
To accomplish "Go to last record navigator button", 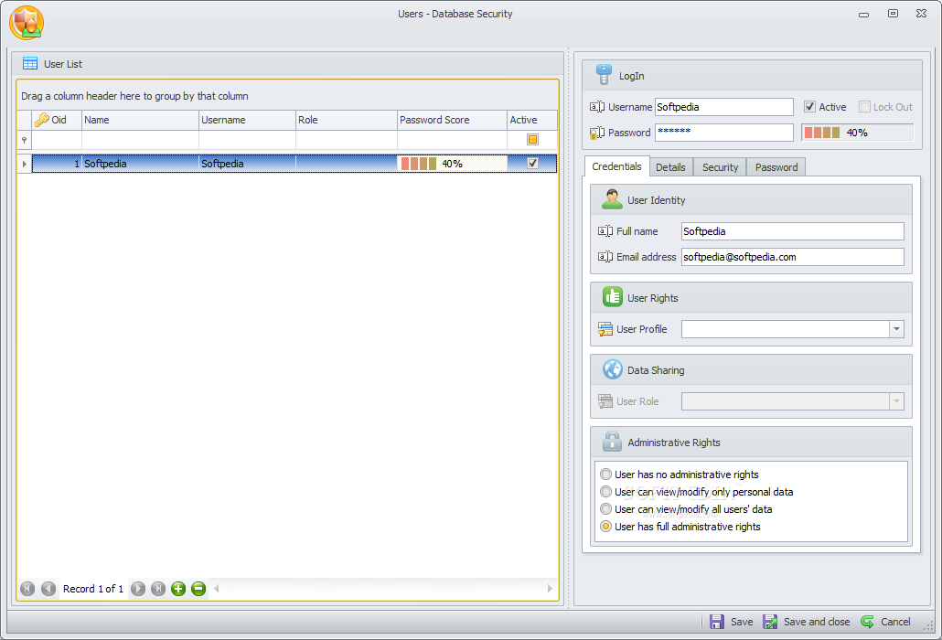I will coord(158,589).
